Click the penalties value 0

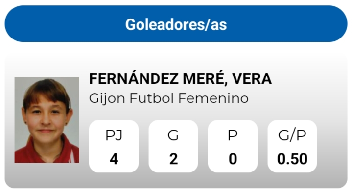[x=233, y=159]
